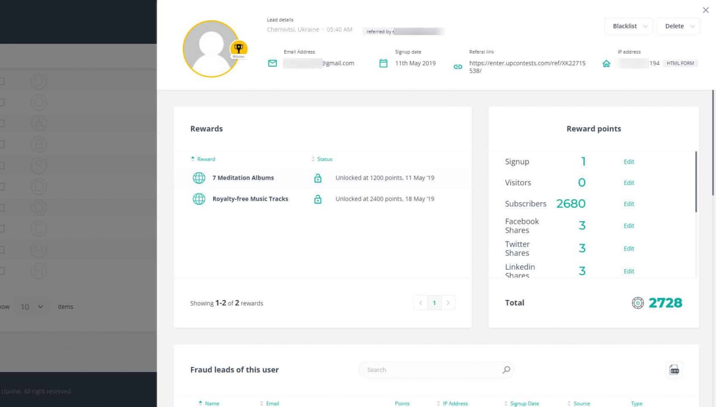Sort rewards by Reward column
Image resolution: width=716 pixels, height=407 pixels.
click(206, 159)
